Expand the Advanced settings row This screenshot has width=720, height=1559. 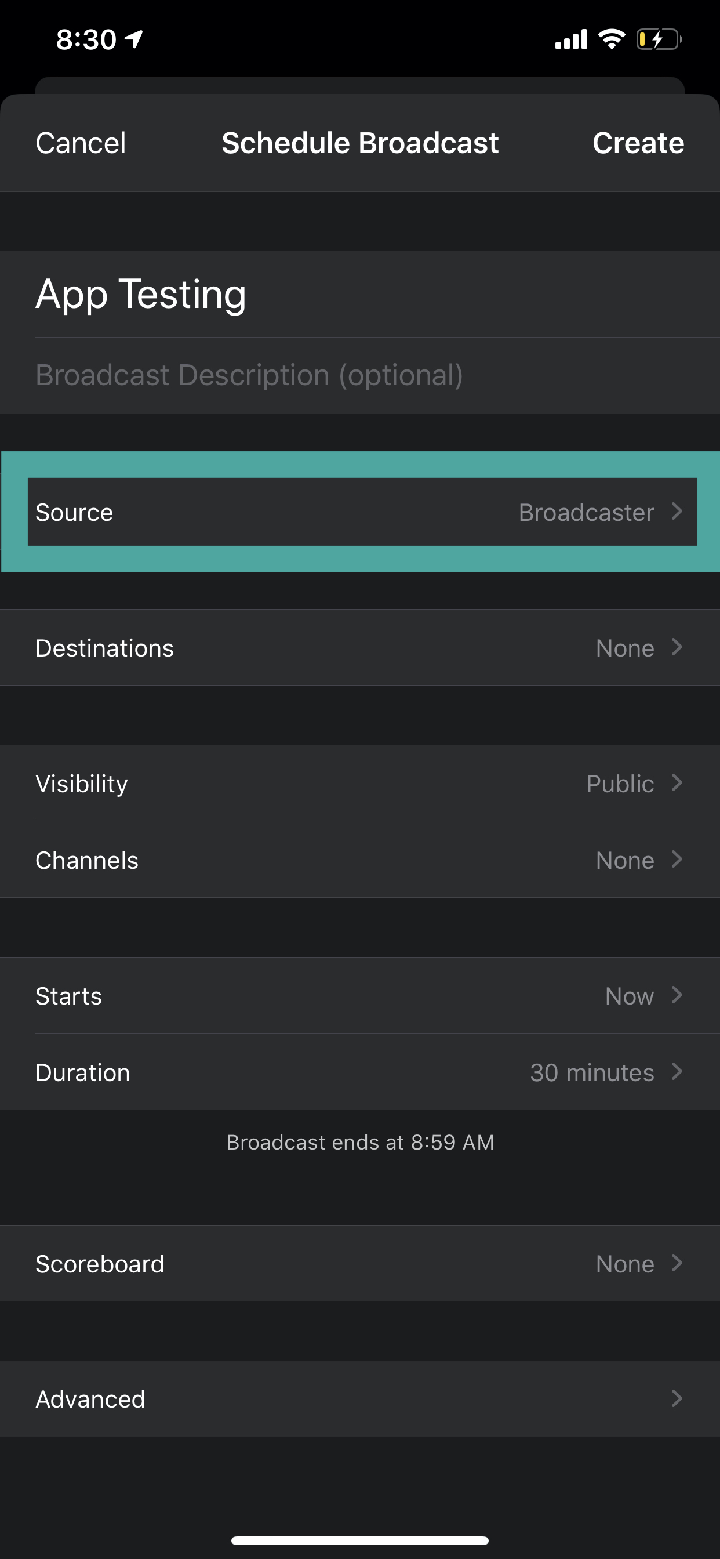[361, 1398]
